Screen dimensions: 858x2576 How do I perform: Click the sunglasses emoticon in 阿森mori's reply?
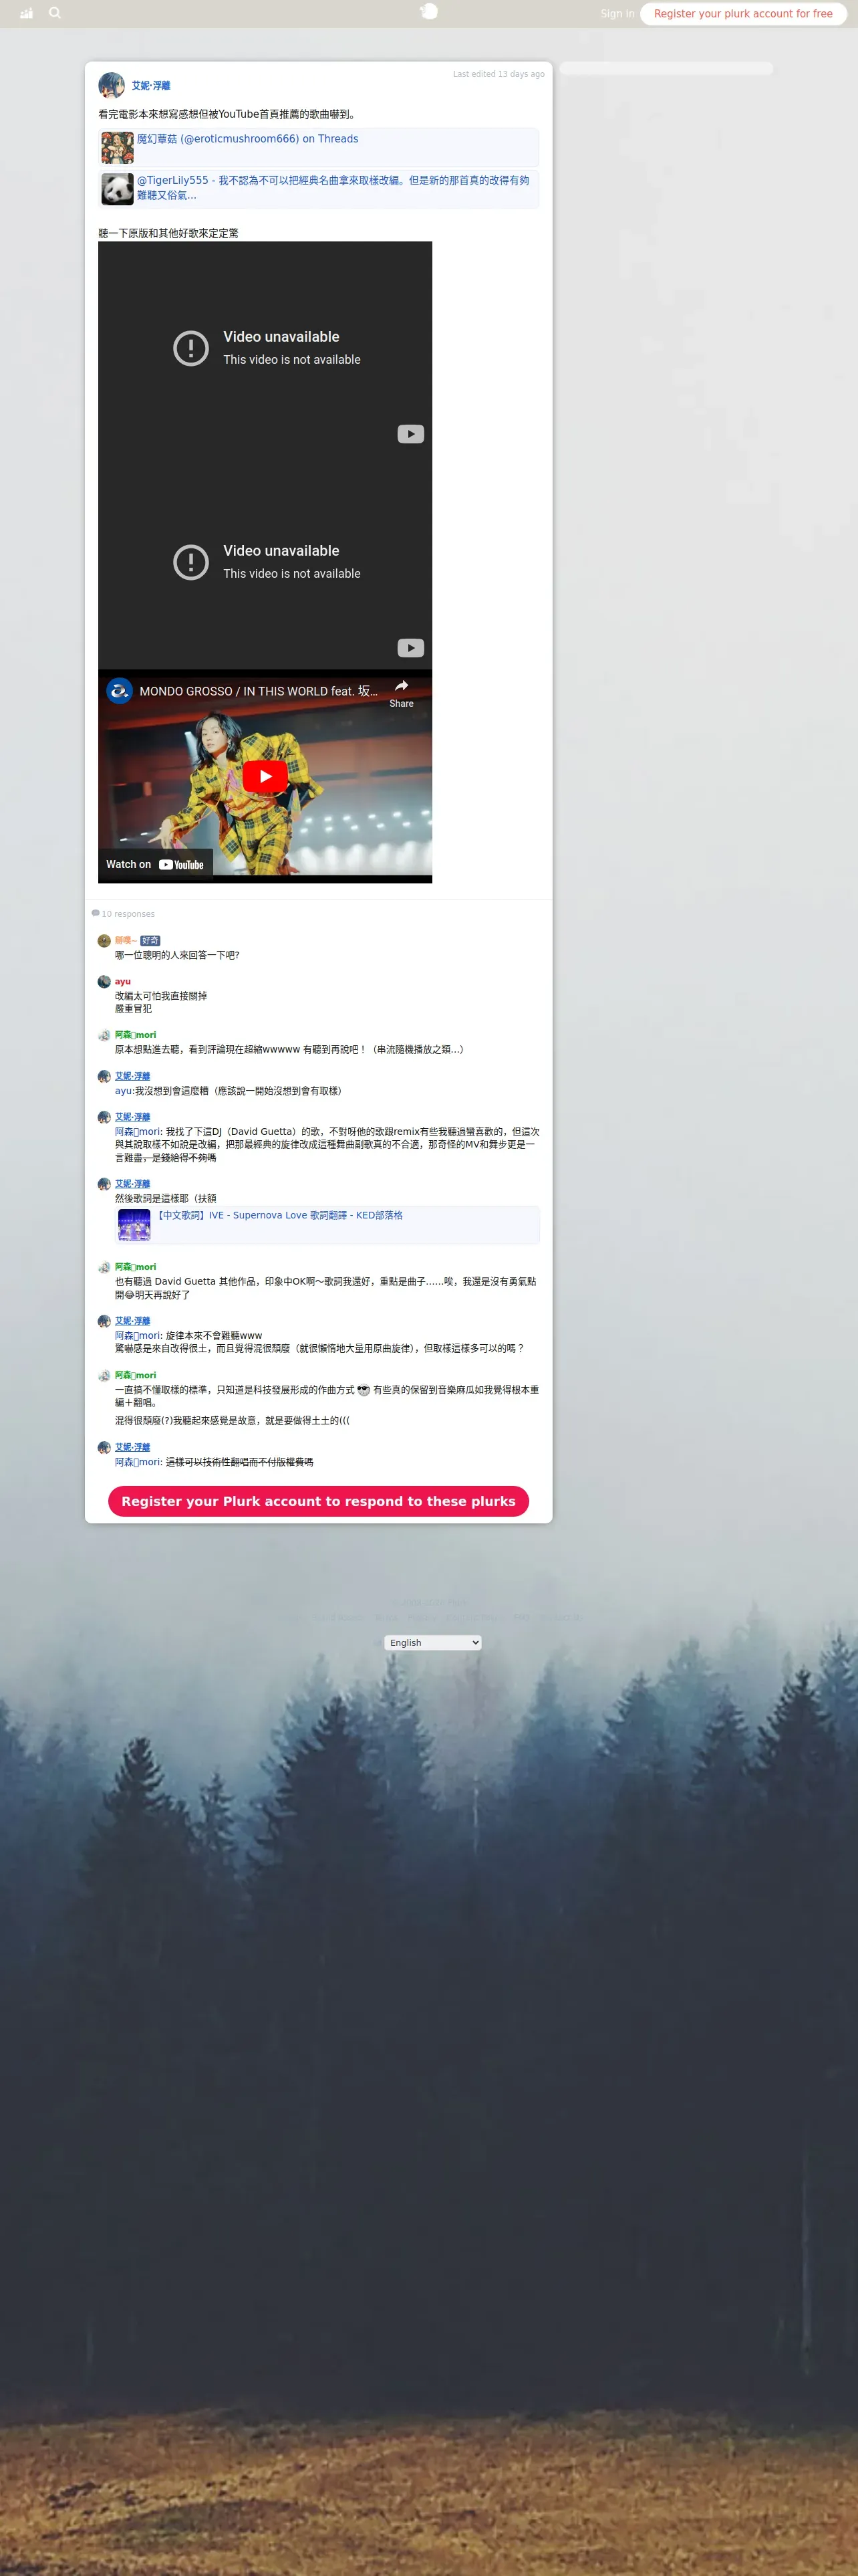(x=364, y=1390)
